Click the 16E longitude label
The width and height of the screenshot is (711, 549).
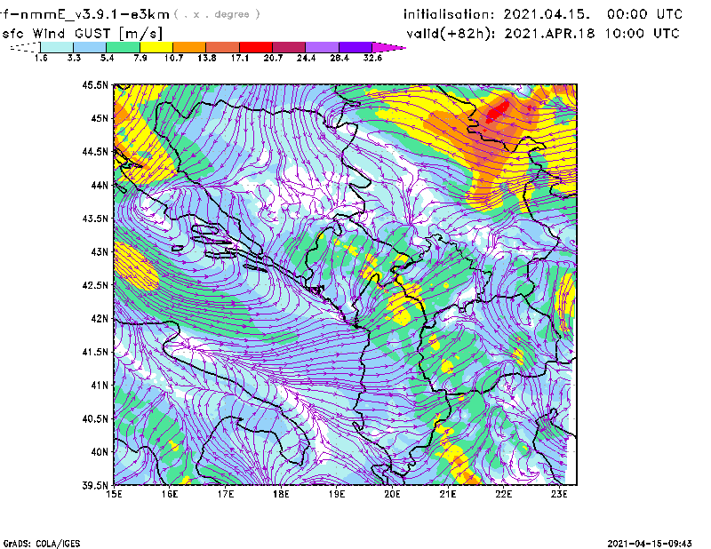(x=170, y=494)
